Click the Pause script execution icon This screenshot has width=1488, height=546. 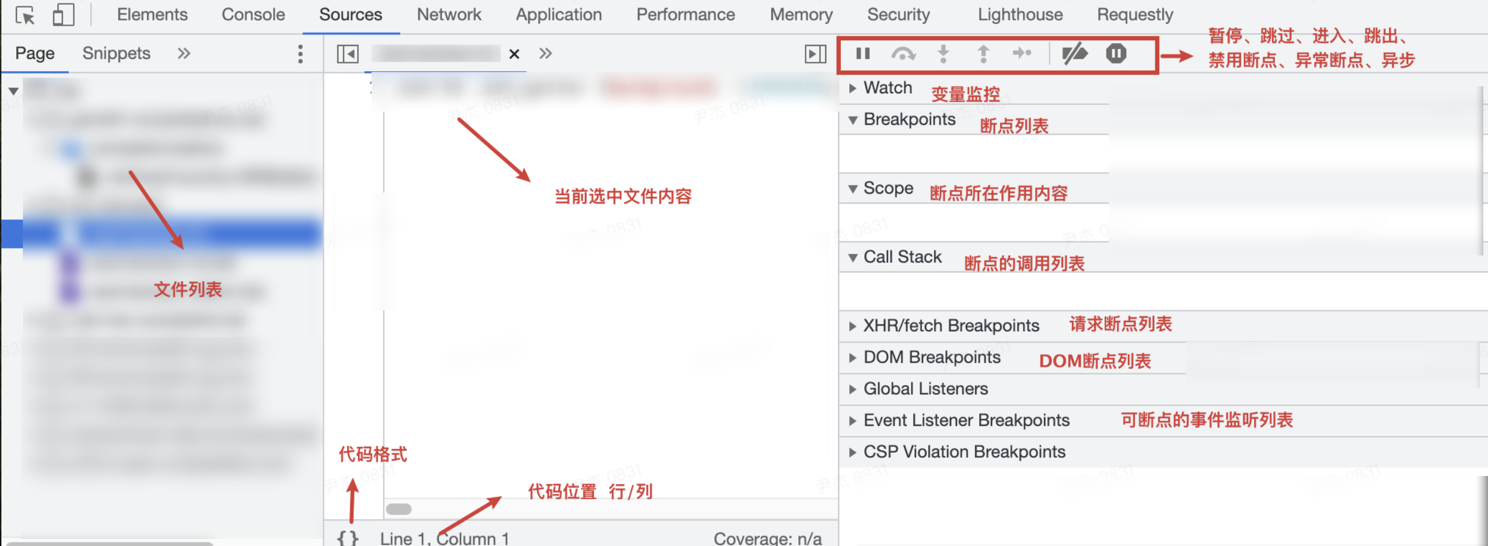(862, 53)
